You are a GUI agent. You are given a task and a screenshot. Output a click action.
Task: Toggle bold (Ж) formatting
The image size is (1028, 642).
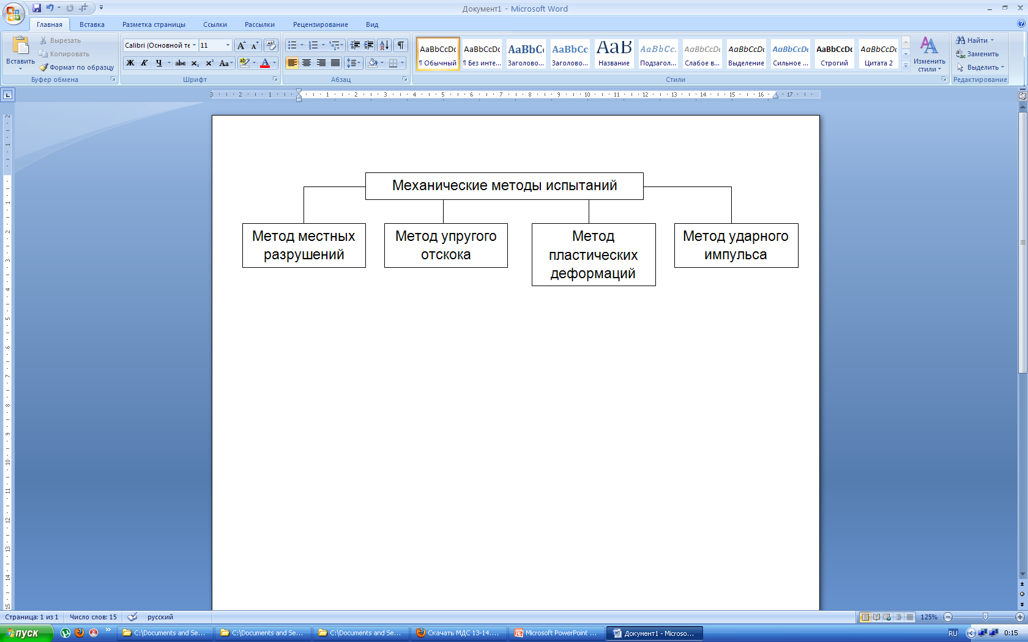tap(130, 63)
